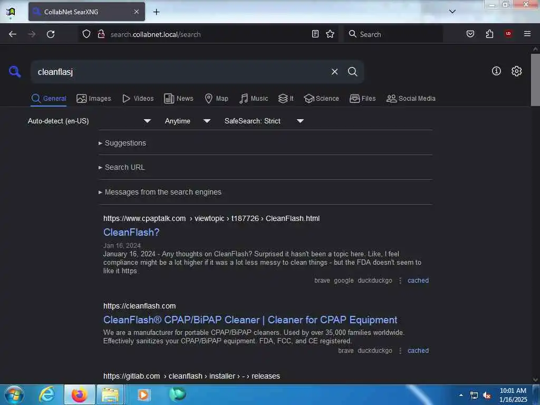Image resolution: width=540 pixels, height=405 pixels.
Task: Click the Firefox taskbar icon
Action: point(79,394)
